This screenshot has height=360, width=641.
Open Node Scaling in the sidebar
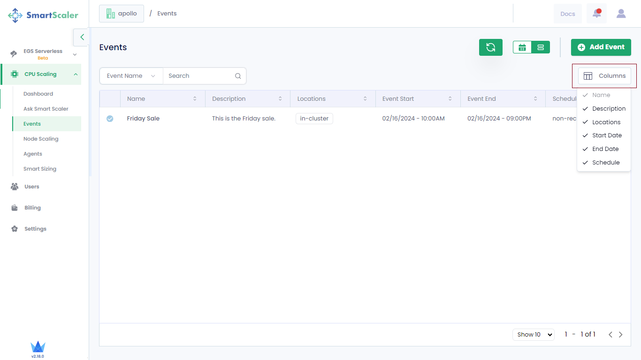click(41, 139)
